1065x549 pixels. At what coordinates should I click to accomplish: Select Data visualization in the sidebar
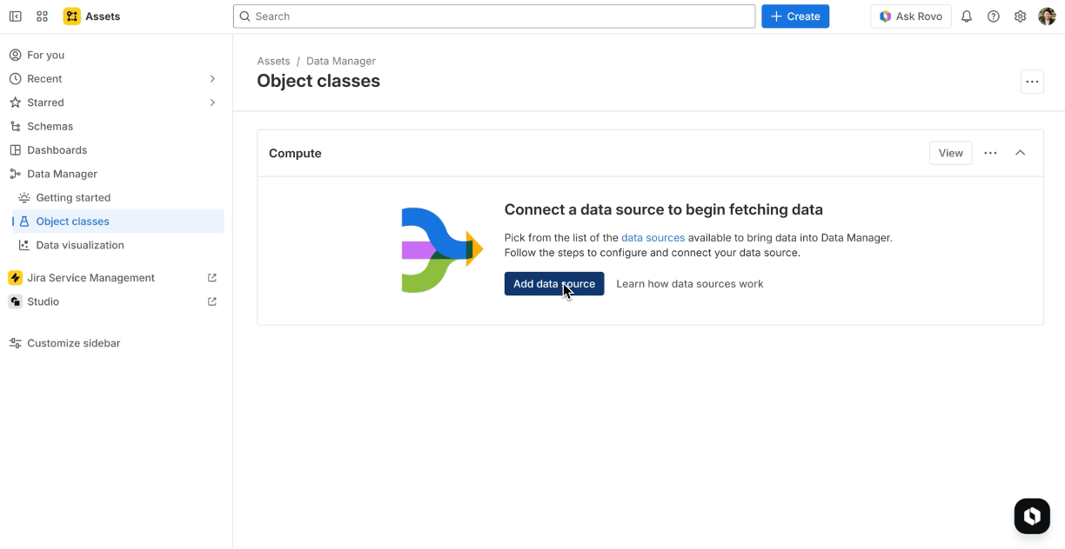point(80,245)
